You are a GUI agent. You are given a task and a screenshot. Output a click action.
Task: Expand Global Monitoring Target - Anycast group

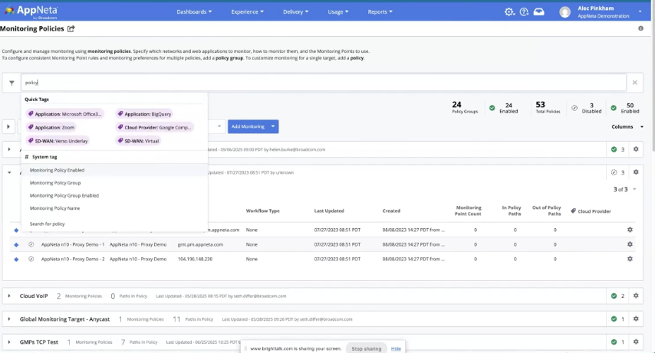pyautogui.click(x=8, y=319)
